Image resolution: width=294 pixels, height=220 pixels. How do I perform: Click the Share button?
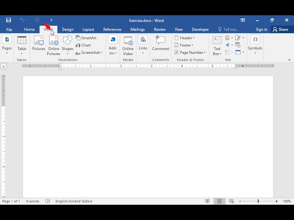[281, 29]
